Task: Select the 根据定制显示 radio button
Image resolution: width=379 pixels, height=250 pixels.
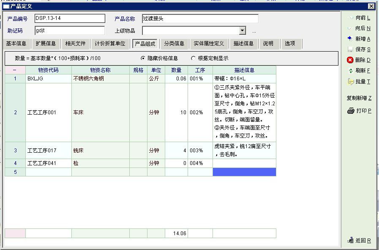Action: [x=194, y=58]
